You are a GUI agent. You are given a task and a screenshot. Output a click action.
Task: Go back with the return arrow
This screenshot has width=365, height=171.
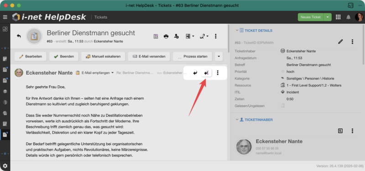(x=19, y=36)
